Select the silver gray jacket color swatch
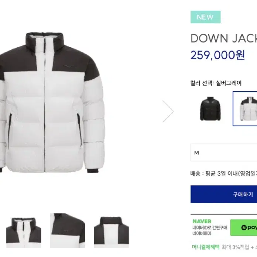The height and width of the screenshot is (257, 257). 245,109
